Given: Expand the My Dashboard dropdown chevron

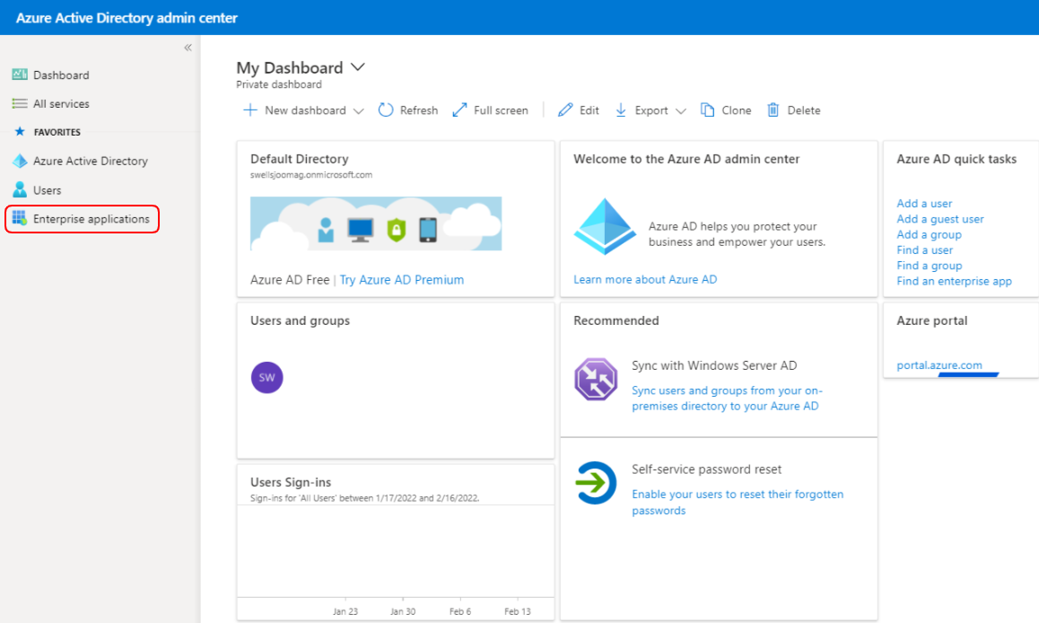Looking at the screenshot, I should pos(358,67).
